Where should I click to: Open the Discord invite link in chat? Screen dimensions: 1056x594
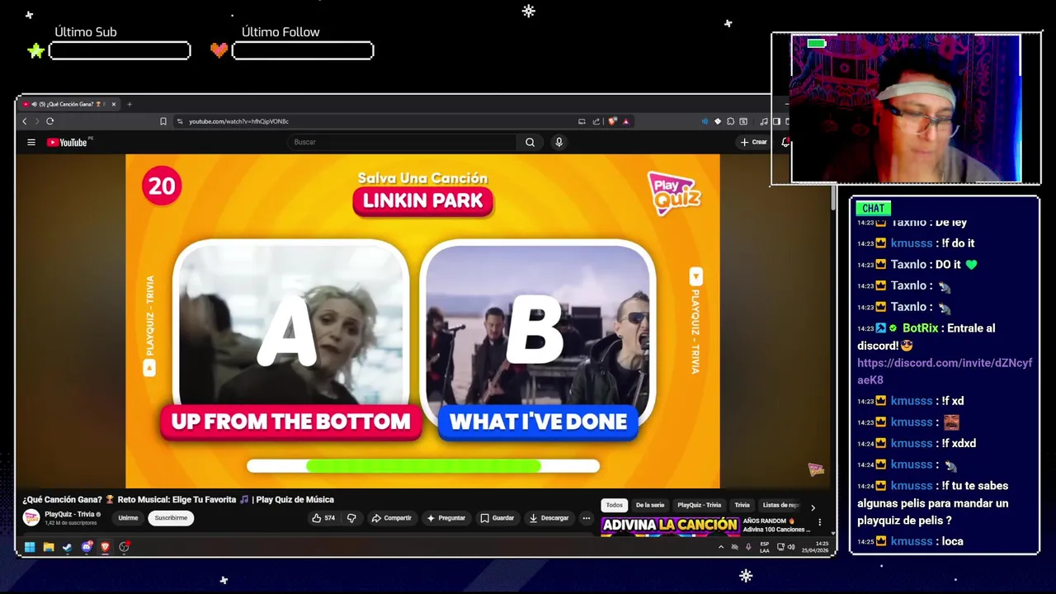[x=945, y=371]
